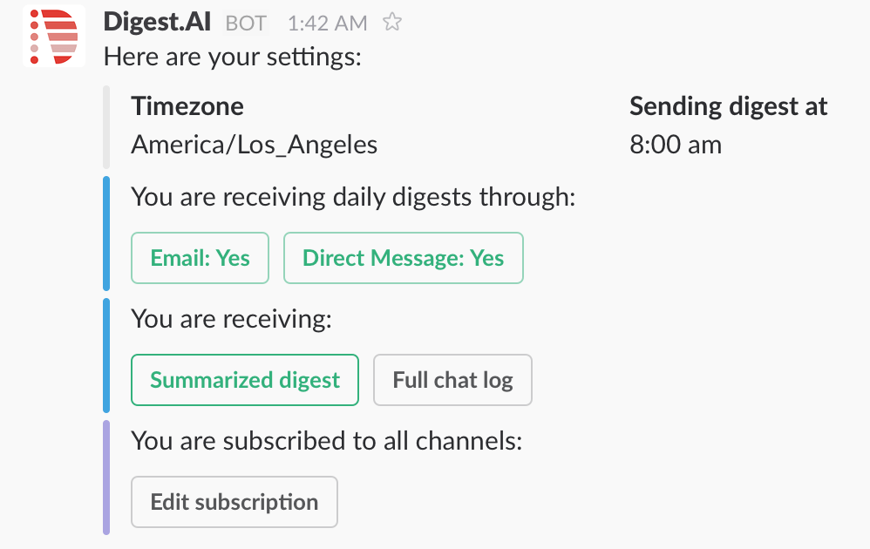Screen dimensions: 870x549
Task: Click the 'Here are your settings:' text
Action: [x=233, y=58]
